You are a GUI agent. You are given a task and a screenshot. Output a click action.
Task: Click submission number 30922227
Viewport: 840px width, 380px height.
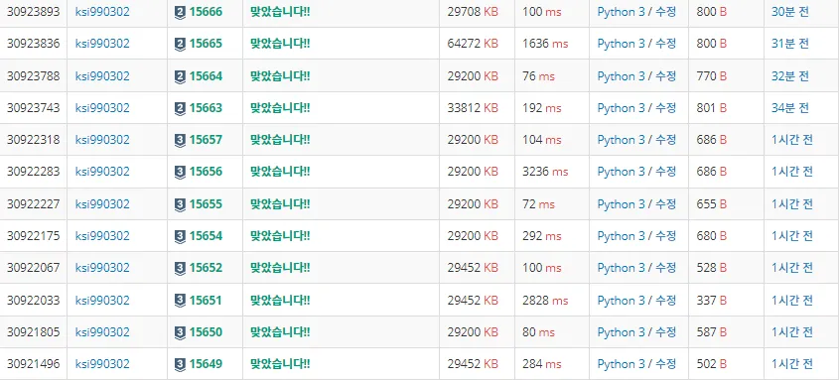pyautogui.click(x=33, y=204)
